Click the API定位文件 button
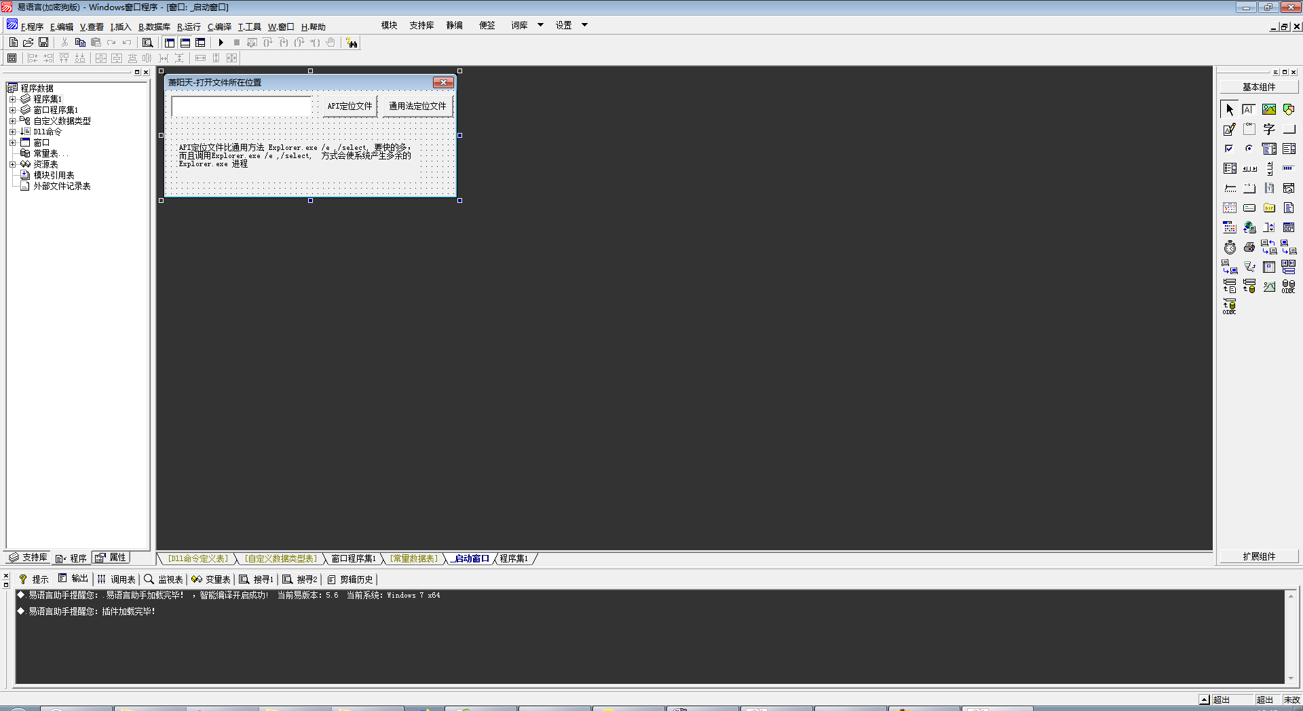1303x711 pixels. 350,107
